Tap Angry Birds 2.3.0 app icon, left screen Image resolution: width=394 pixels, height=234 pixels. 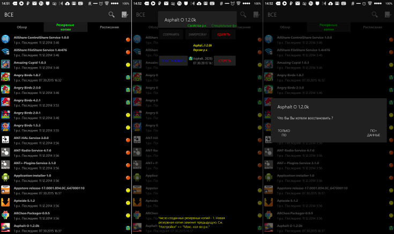tap(5, 90)
